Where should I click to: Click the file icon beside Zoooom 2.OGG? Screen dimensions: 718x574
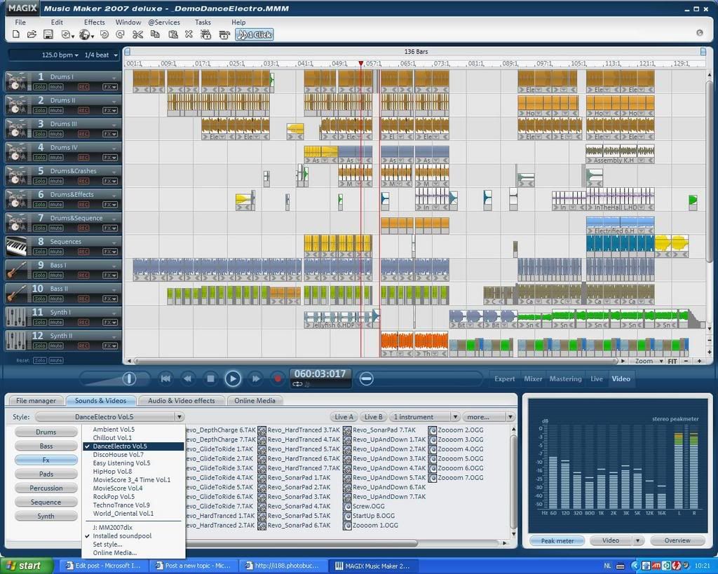[432, 430]
